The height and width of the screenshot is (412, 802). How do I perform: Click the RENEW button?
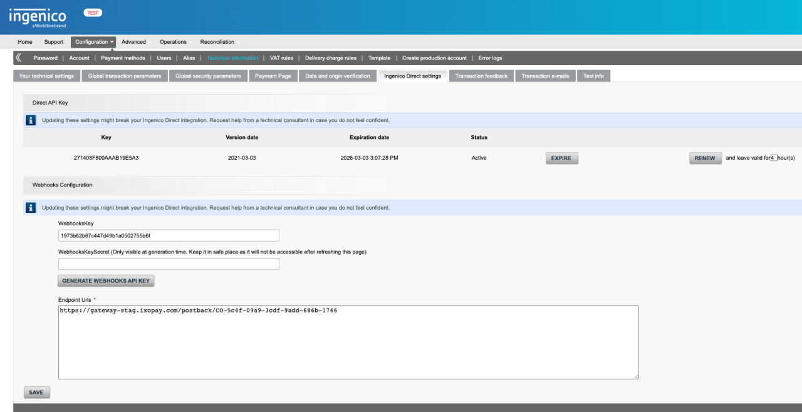pyautogui.click(x=705, y=158)
